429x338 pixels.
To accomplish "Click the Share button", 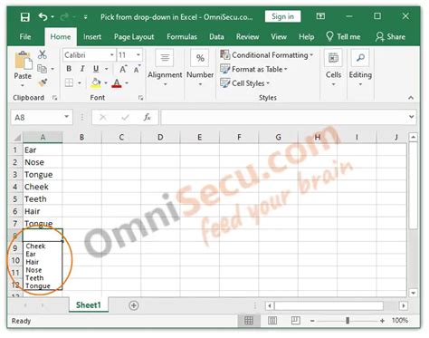I will click(390, 37).
